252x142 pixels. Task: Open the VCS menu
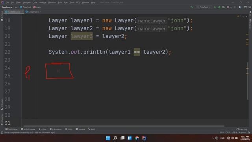click(x=78, y=2)
